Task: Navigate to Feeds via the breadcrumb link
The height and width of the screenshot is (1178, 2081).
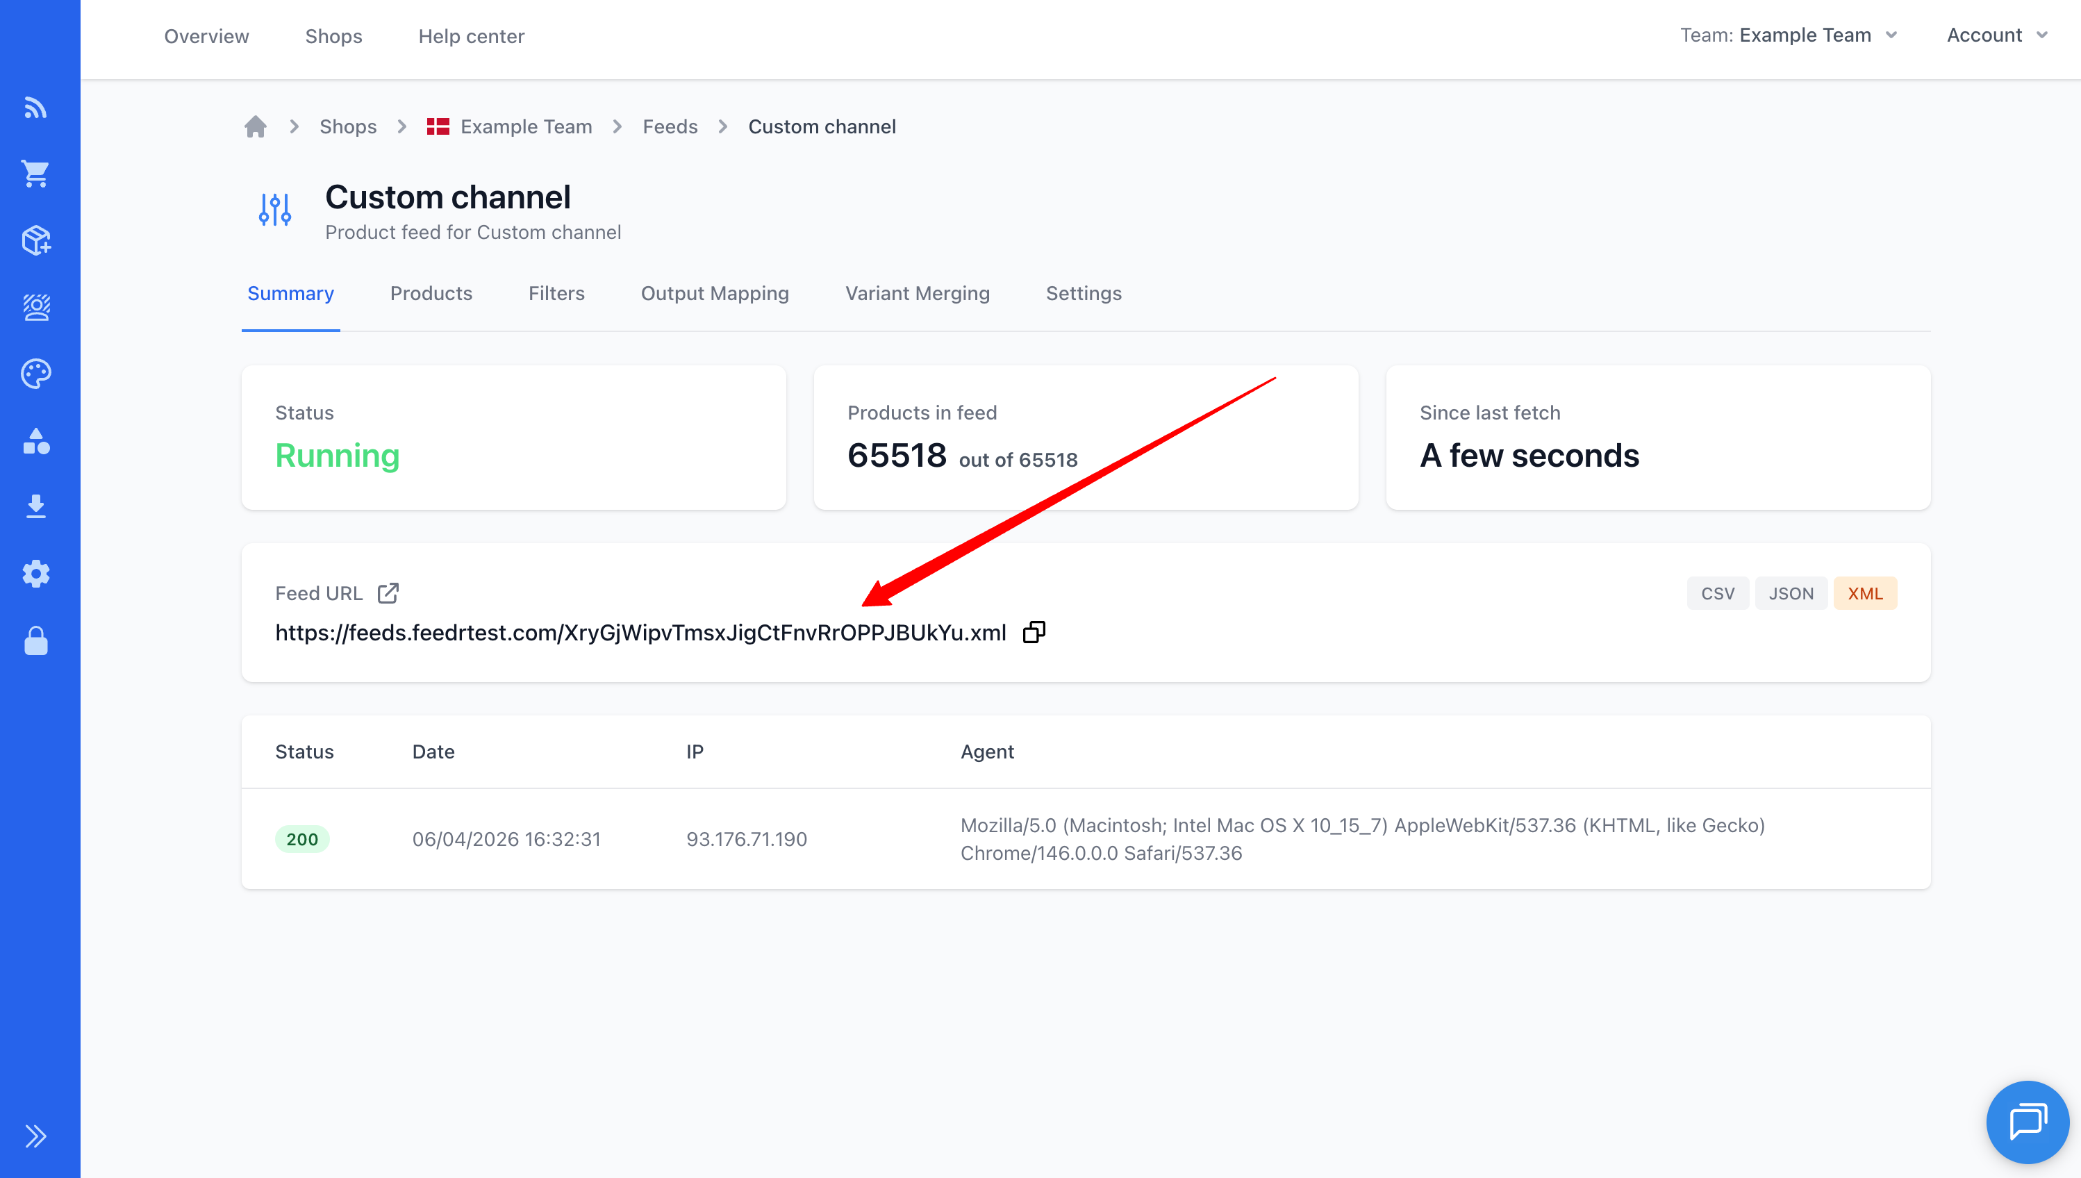Action: click(x=669, y=126)
